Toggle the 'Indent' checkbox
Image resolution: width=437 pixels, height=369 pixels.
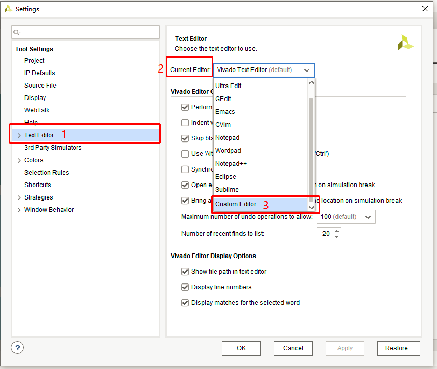[185, 123]
